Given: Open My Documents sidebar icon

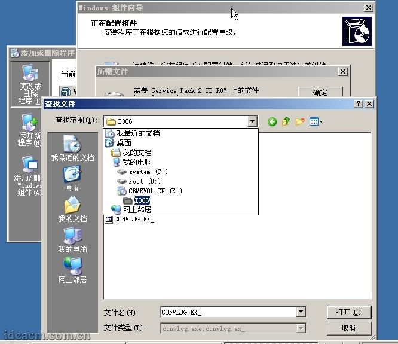Looking at the screenshot, I should click(x=72, y=209).
